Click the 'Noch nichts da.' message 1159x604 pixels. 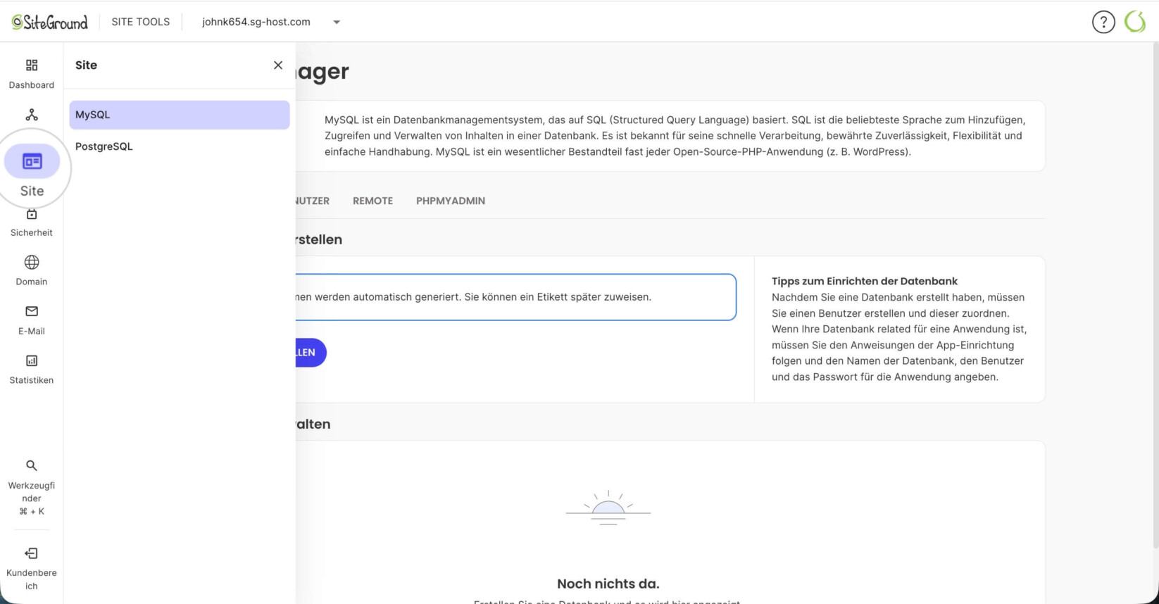pos(608,584)
